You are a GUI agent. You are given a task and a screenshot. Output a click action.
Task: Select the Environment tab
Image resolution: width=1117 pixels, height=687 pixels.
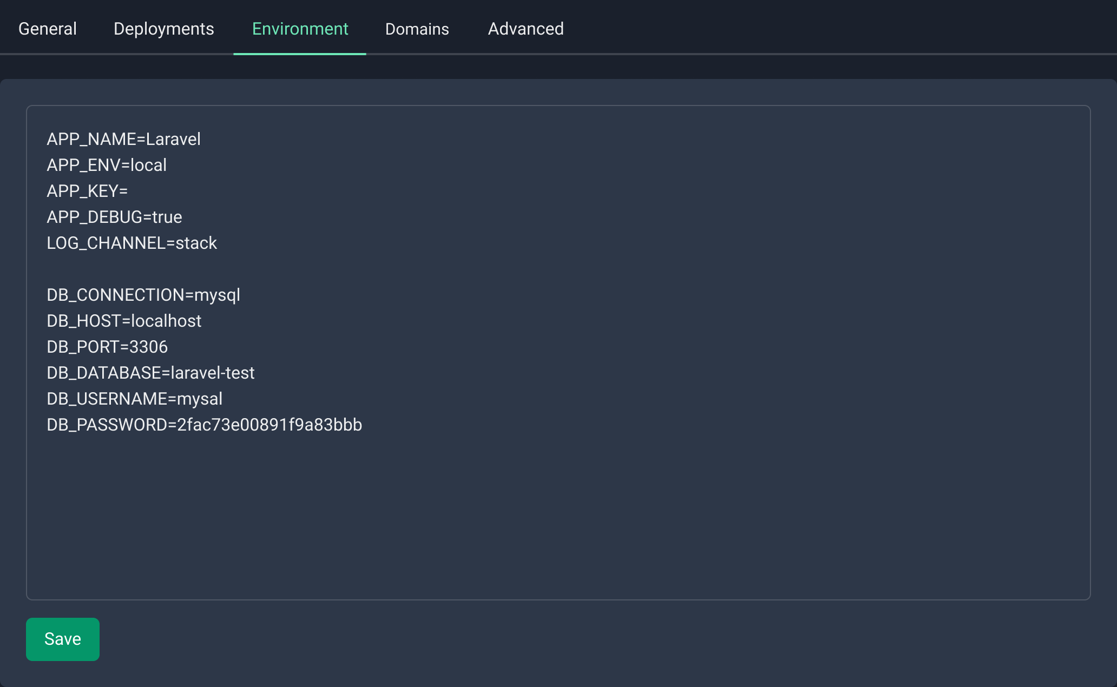(299, 28)
